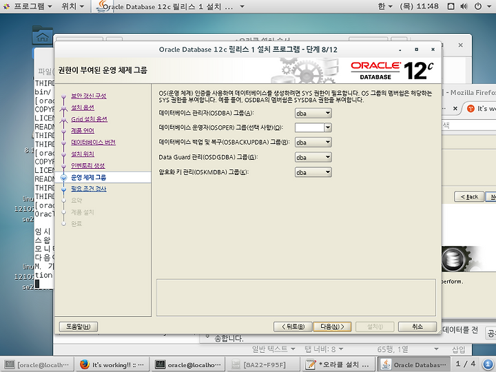Go to 설치 옵션 step
The image size is (496, 372).
point(83,107)
